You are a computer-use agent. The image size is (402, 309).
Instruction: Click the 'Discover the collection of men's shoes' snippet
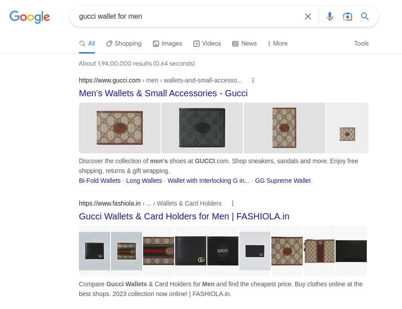pos(218,166)
